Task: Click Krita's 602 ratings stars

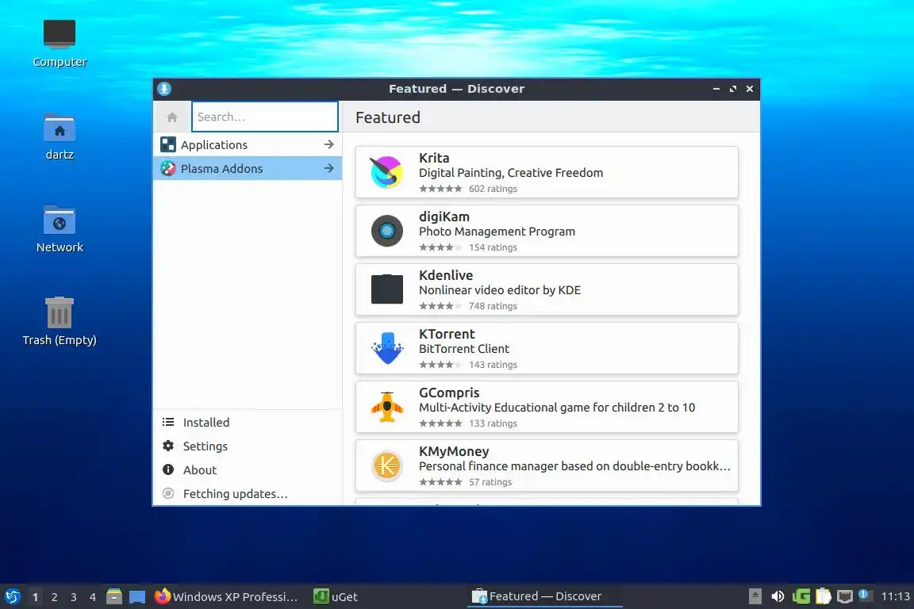Action: click(x=440, y=189)
